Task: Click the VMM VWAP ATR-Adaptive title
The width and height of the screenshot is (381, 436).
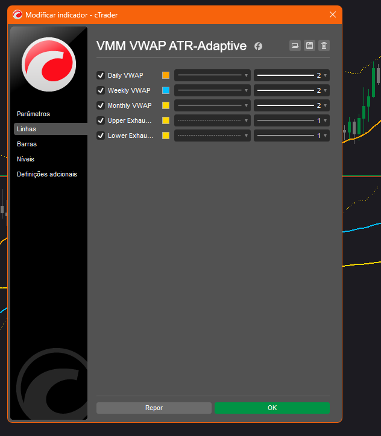Action: point(171,46)
